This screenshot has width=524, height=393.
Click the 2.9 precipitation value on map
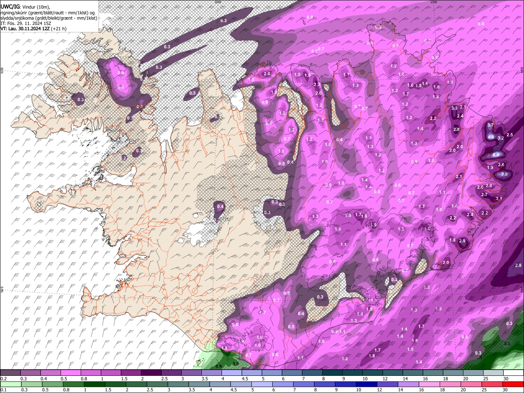(463, 241)
